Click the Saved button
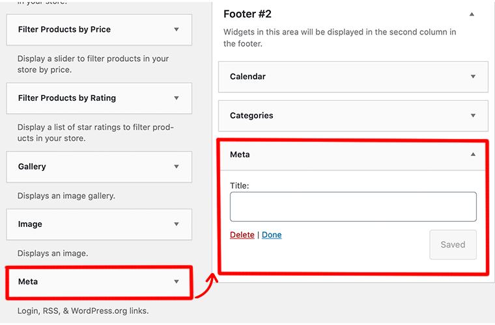Viewport: 495px width, 325px height. click(x=453, y=245)
